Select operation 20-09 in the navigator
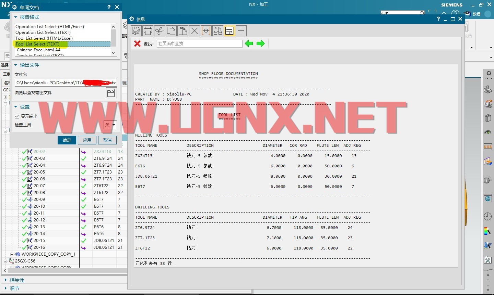The width and height of the screenshot is (494, 295). click(39, 200)
